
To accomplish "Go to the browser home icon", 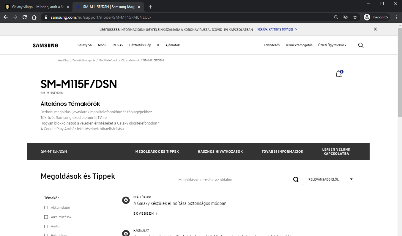I will tap(34, 17).
